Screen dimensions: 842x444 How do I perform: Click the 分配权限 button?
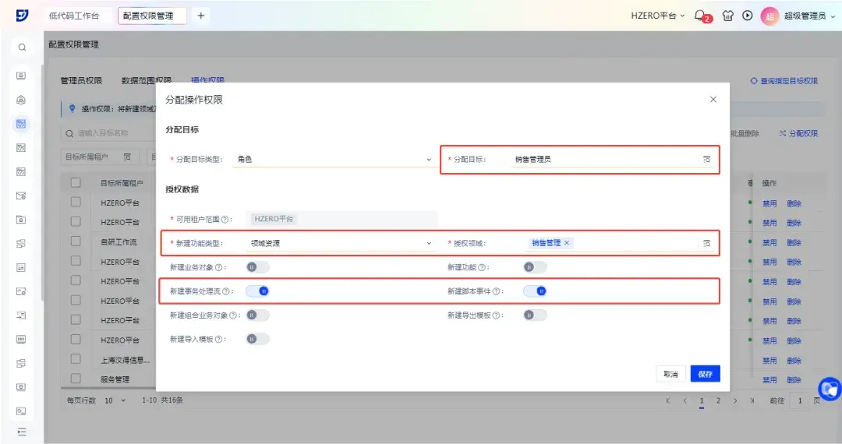[798, 133]
